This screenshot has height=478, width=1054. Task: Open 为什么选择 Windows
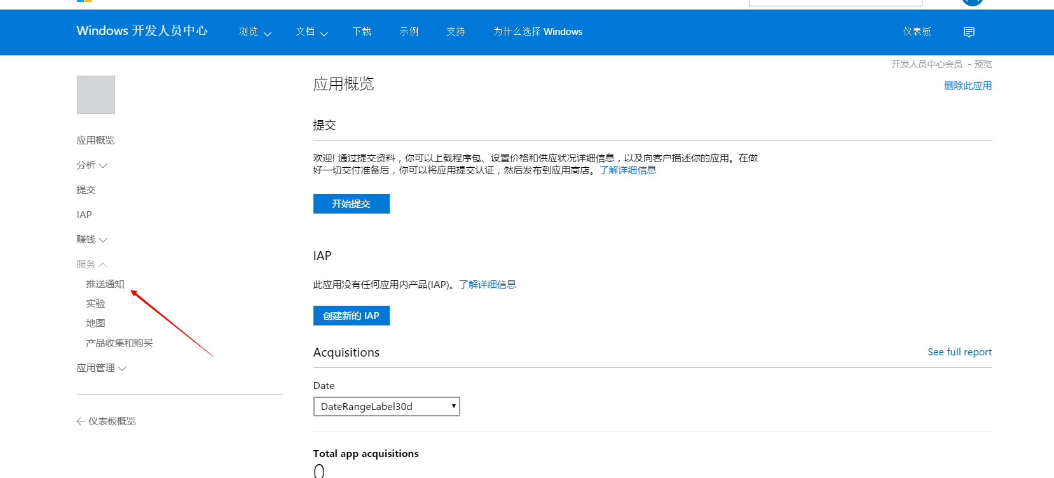[x=538, y=32]
